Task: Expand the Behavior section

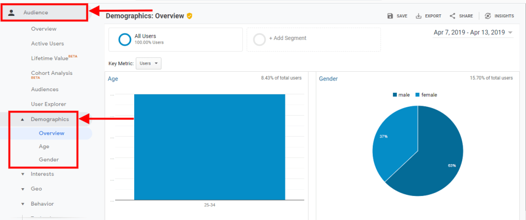Action: click(x=23, y=204)
